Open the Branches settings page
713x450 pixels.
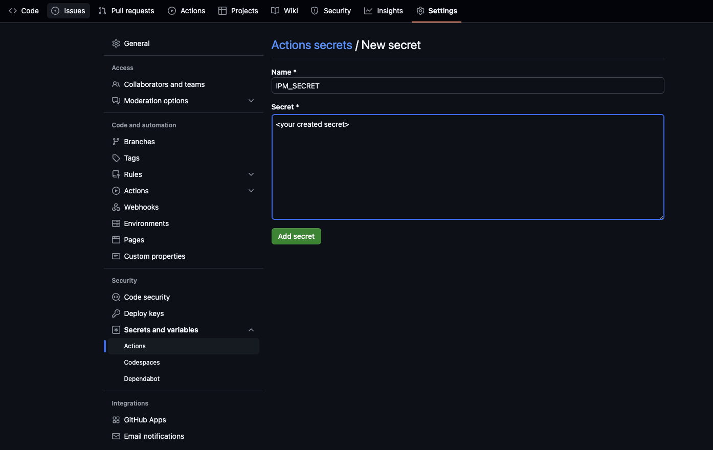click(x=184, y=142)
